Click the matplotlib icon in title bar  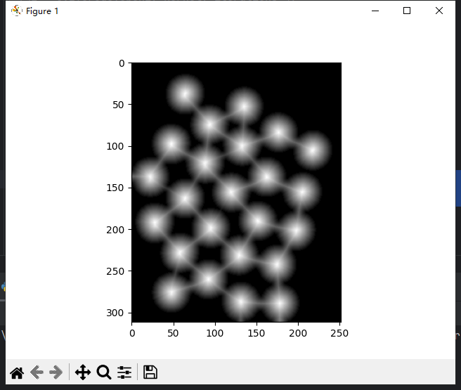[x=16, y=11]
